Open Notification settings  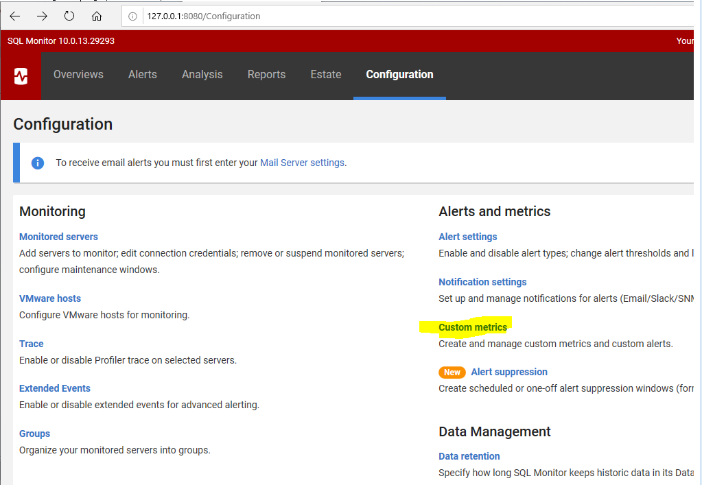click(x=482, y=281)
